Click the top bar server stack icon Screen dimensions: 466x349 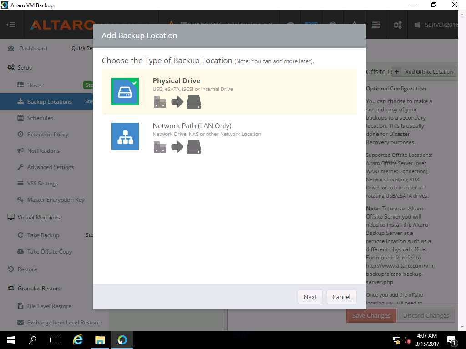376,25
